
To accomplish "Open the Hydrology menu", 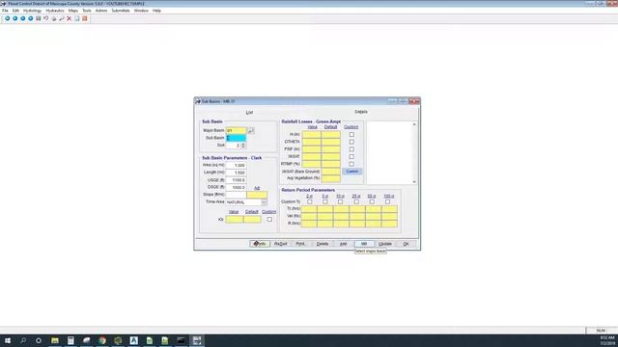I will coord(32,11).
